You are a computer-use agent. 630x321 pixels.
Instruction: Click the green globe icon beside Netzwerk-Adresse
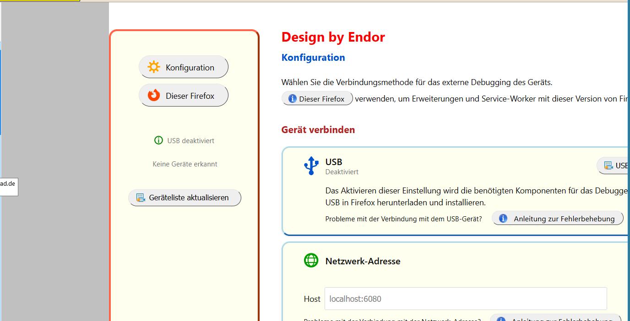click(x=311, y=261)
